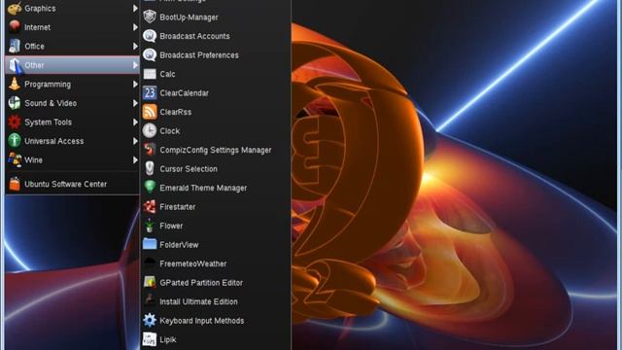Click the Clock icon
622x350 pixels.
(x=150, y=130)
